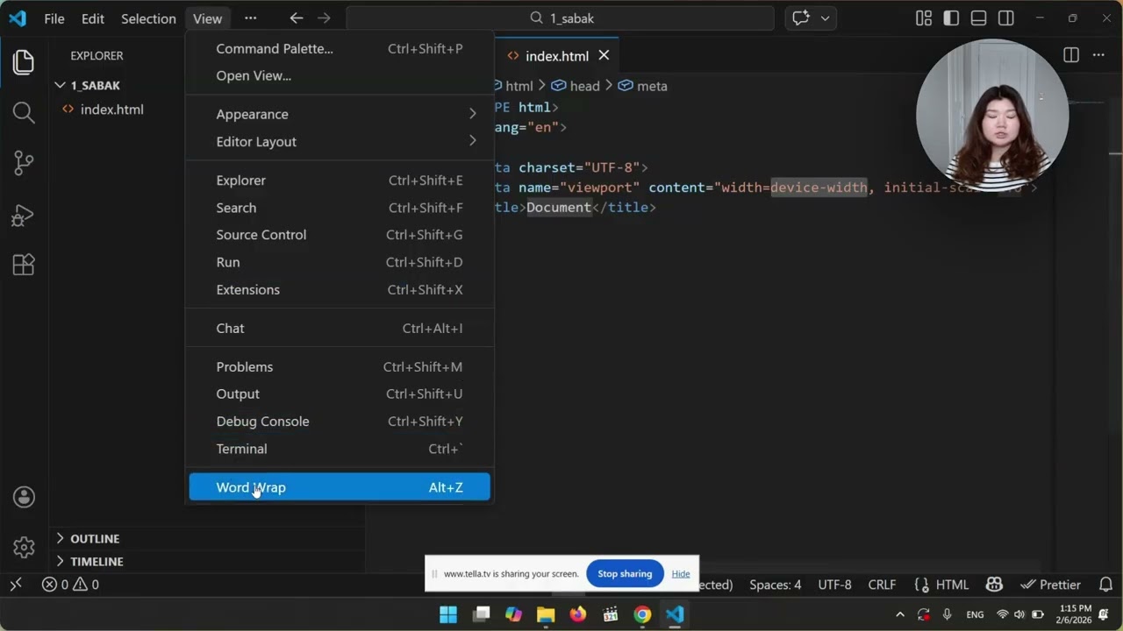Open Windows Start button
Image resolution: width=1123 pixels, height=631 pixels.
coord(448,614)
